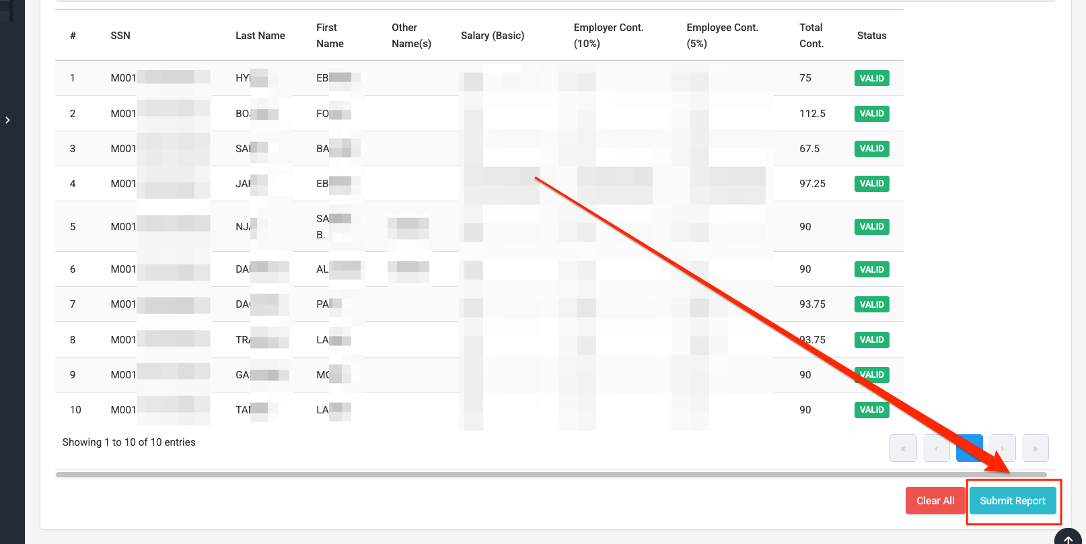Click the Status column header
Screen dimensions: 1086x544
pos(871,36)
